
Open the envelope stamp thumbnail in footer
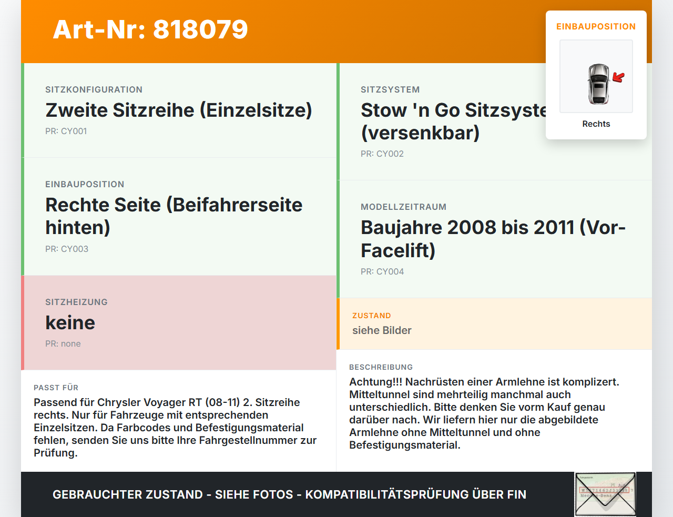(605, 494)
